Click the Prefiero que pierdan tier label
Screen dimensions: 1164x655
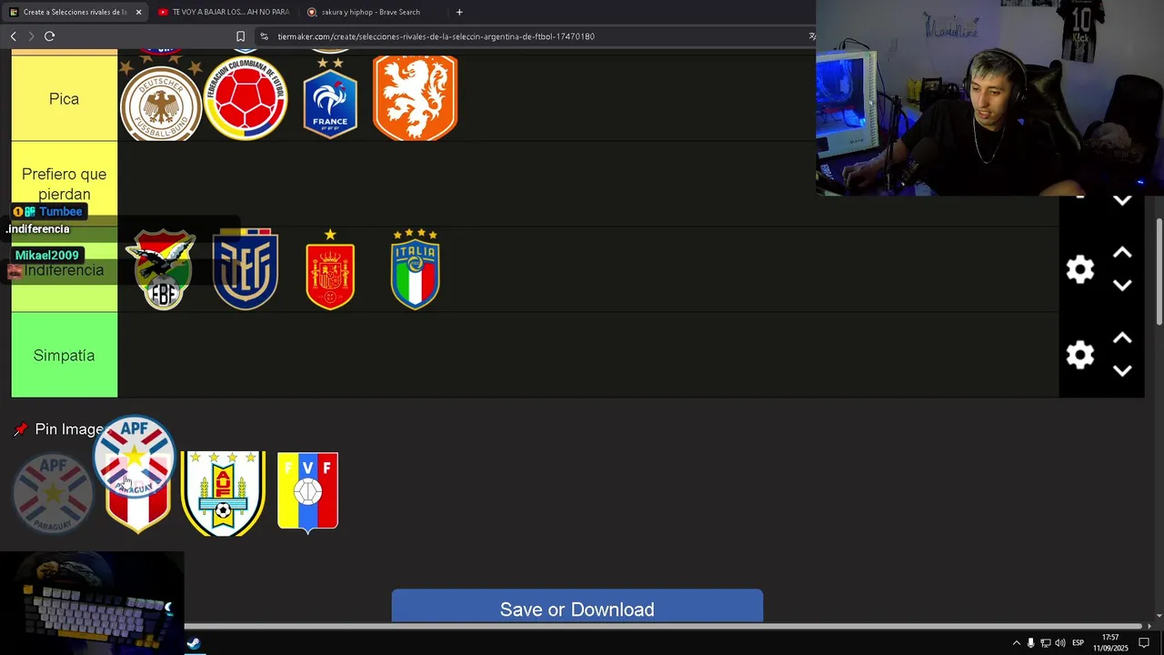tap(65, 184)
